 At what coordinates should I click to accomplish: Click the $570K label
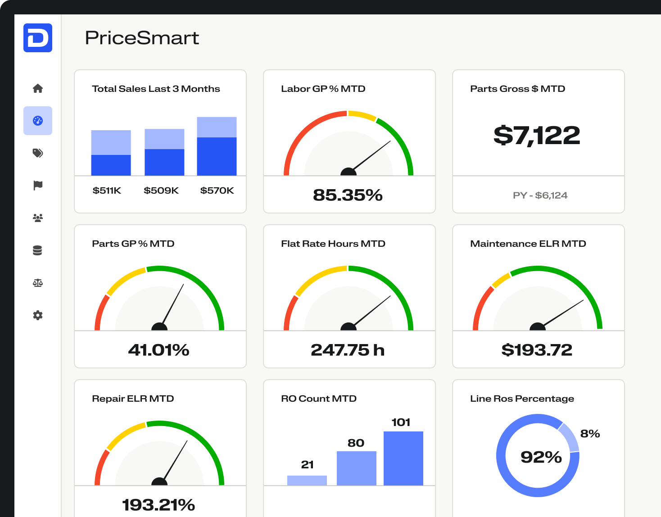pyautogui.click(x=217, y=190)
